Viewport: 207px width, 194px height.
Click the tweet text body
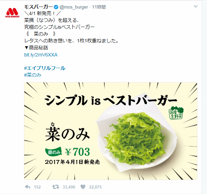[71, 30]
